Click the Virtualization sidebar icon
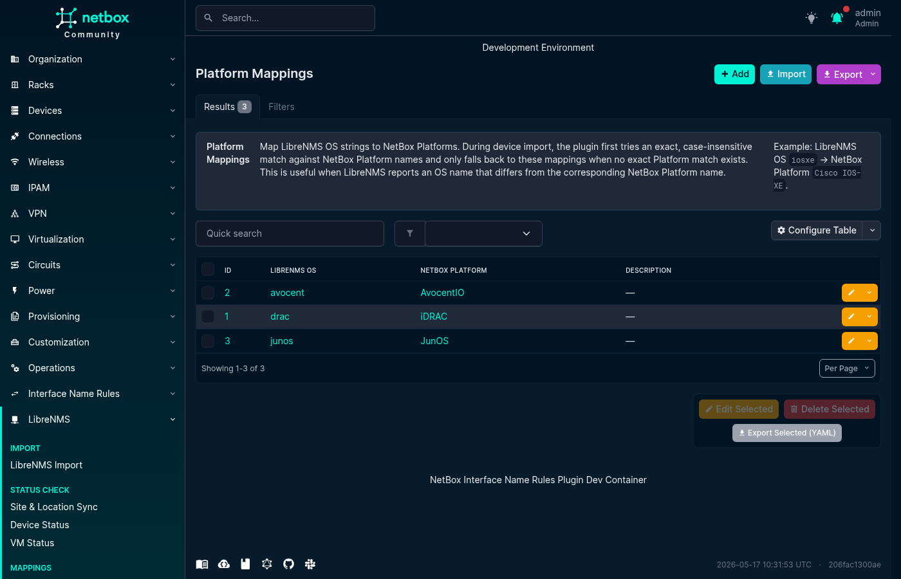The image size is (901, 579). tap(15, 239)
